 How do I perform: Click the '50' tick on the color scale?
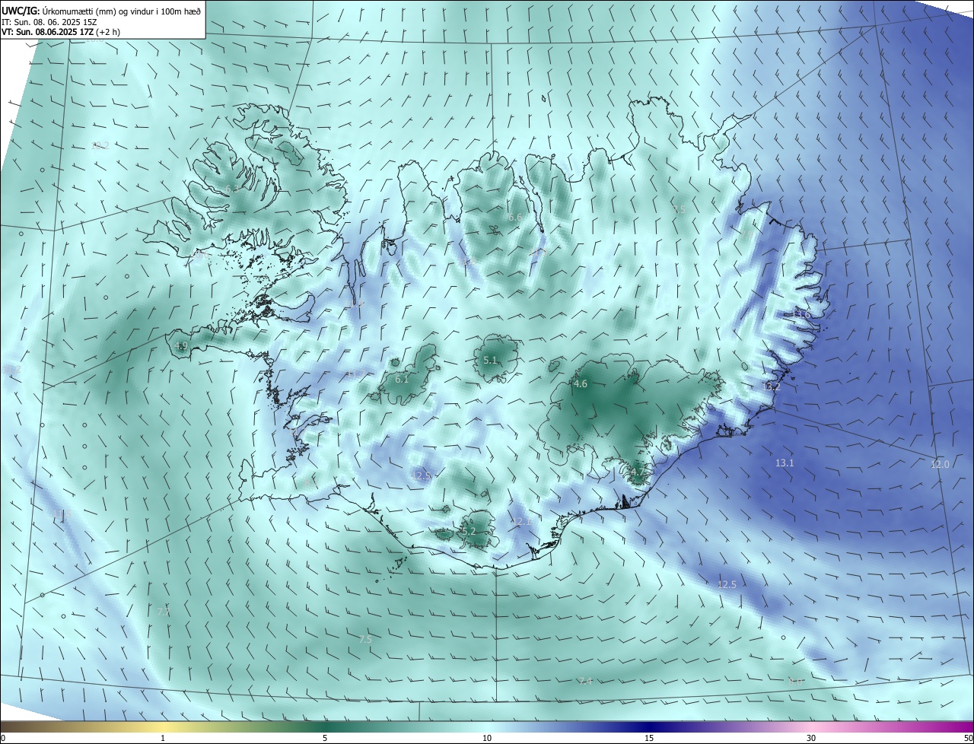tap(968, 738)
